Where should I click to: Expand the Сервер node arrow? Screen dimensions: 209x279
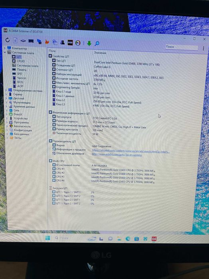click(6, 94)
